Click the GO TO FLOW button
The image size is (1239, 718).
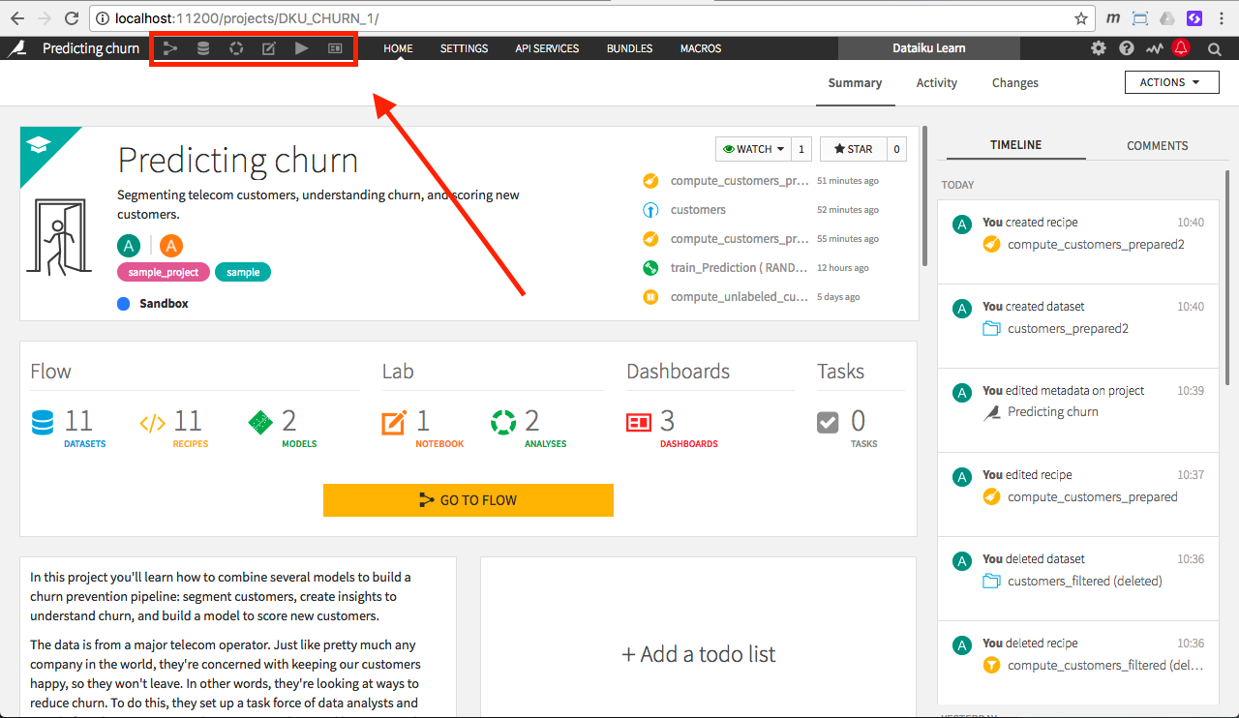(x=468, y=500)
